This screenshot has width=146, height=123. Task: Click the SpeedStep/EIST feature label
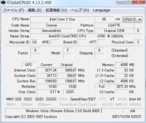click(x=83, y=99)
